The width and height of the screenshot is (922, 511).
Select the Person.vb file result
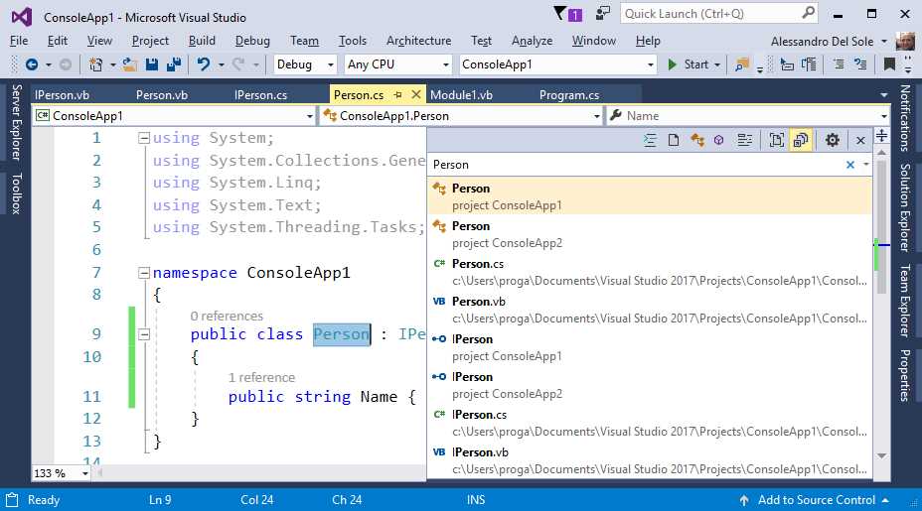click(650, 310)
